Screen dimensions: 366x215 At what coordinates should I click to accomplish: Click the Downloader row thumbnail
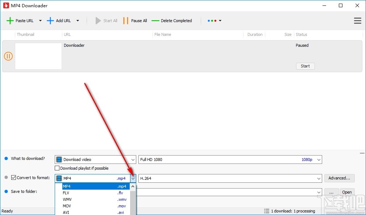(38, 56)
